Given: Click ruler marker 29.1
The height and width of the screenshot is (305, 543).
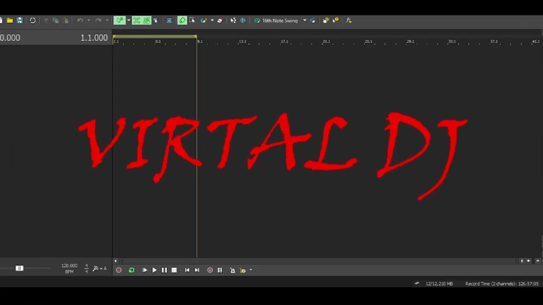Looking at the screenshot, I should pos(410,42).
